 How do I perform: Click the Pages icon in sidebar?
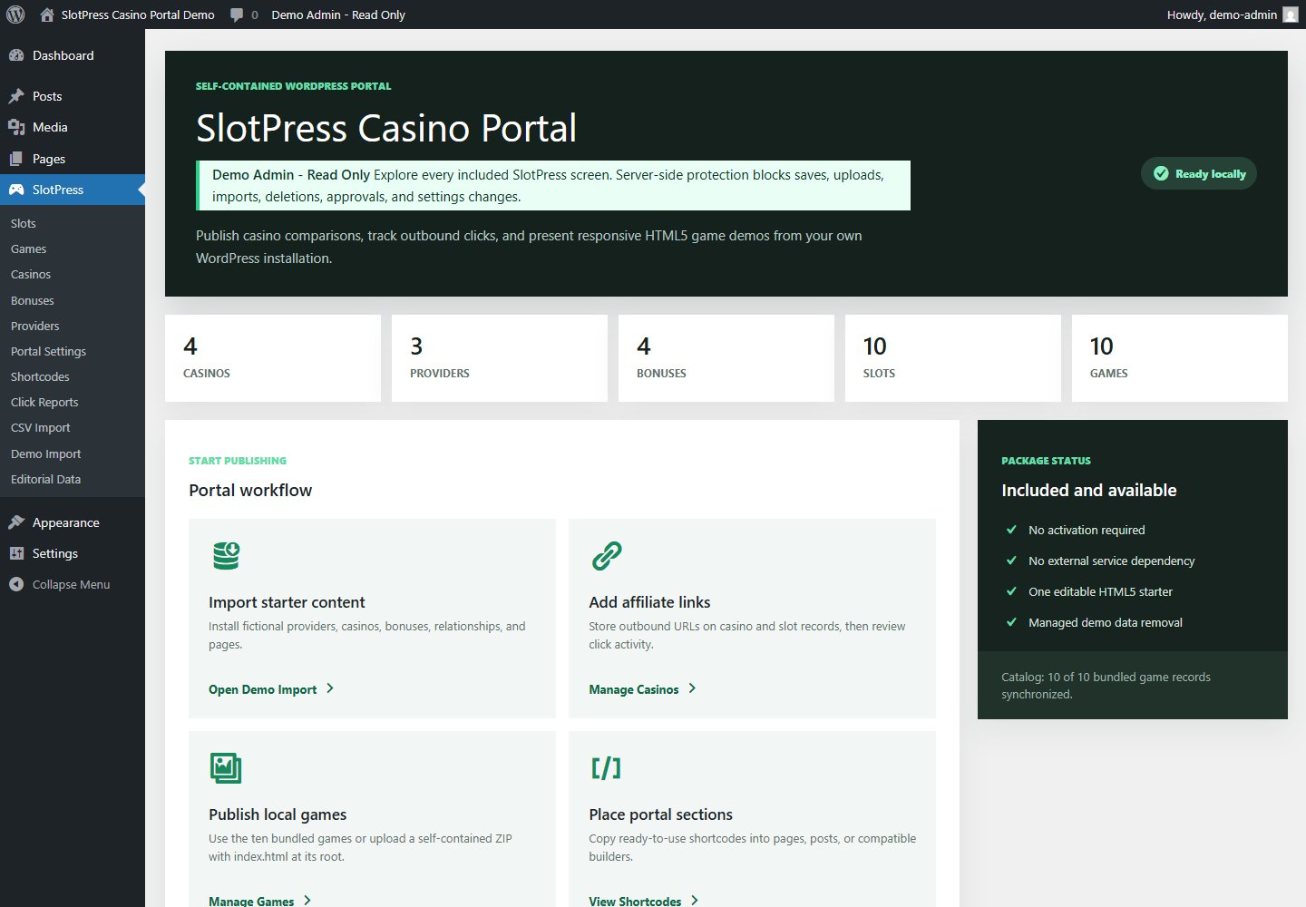pyautogui.click(x=16, y=159)
